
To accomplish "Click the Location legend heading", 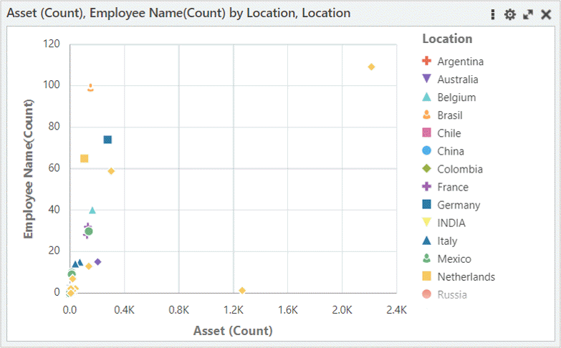I will pos(447,39).
